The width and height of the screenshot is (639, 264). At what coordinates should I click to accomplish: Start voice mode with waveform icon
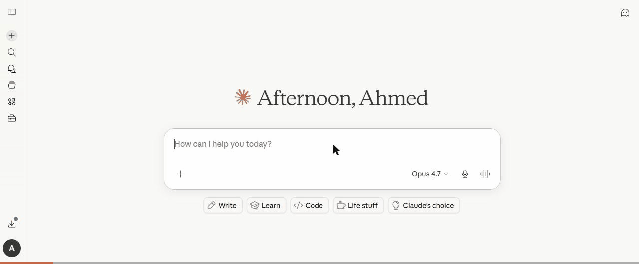coord(485,174)
